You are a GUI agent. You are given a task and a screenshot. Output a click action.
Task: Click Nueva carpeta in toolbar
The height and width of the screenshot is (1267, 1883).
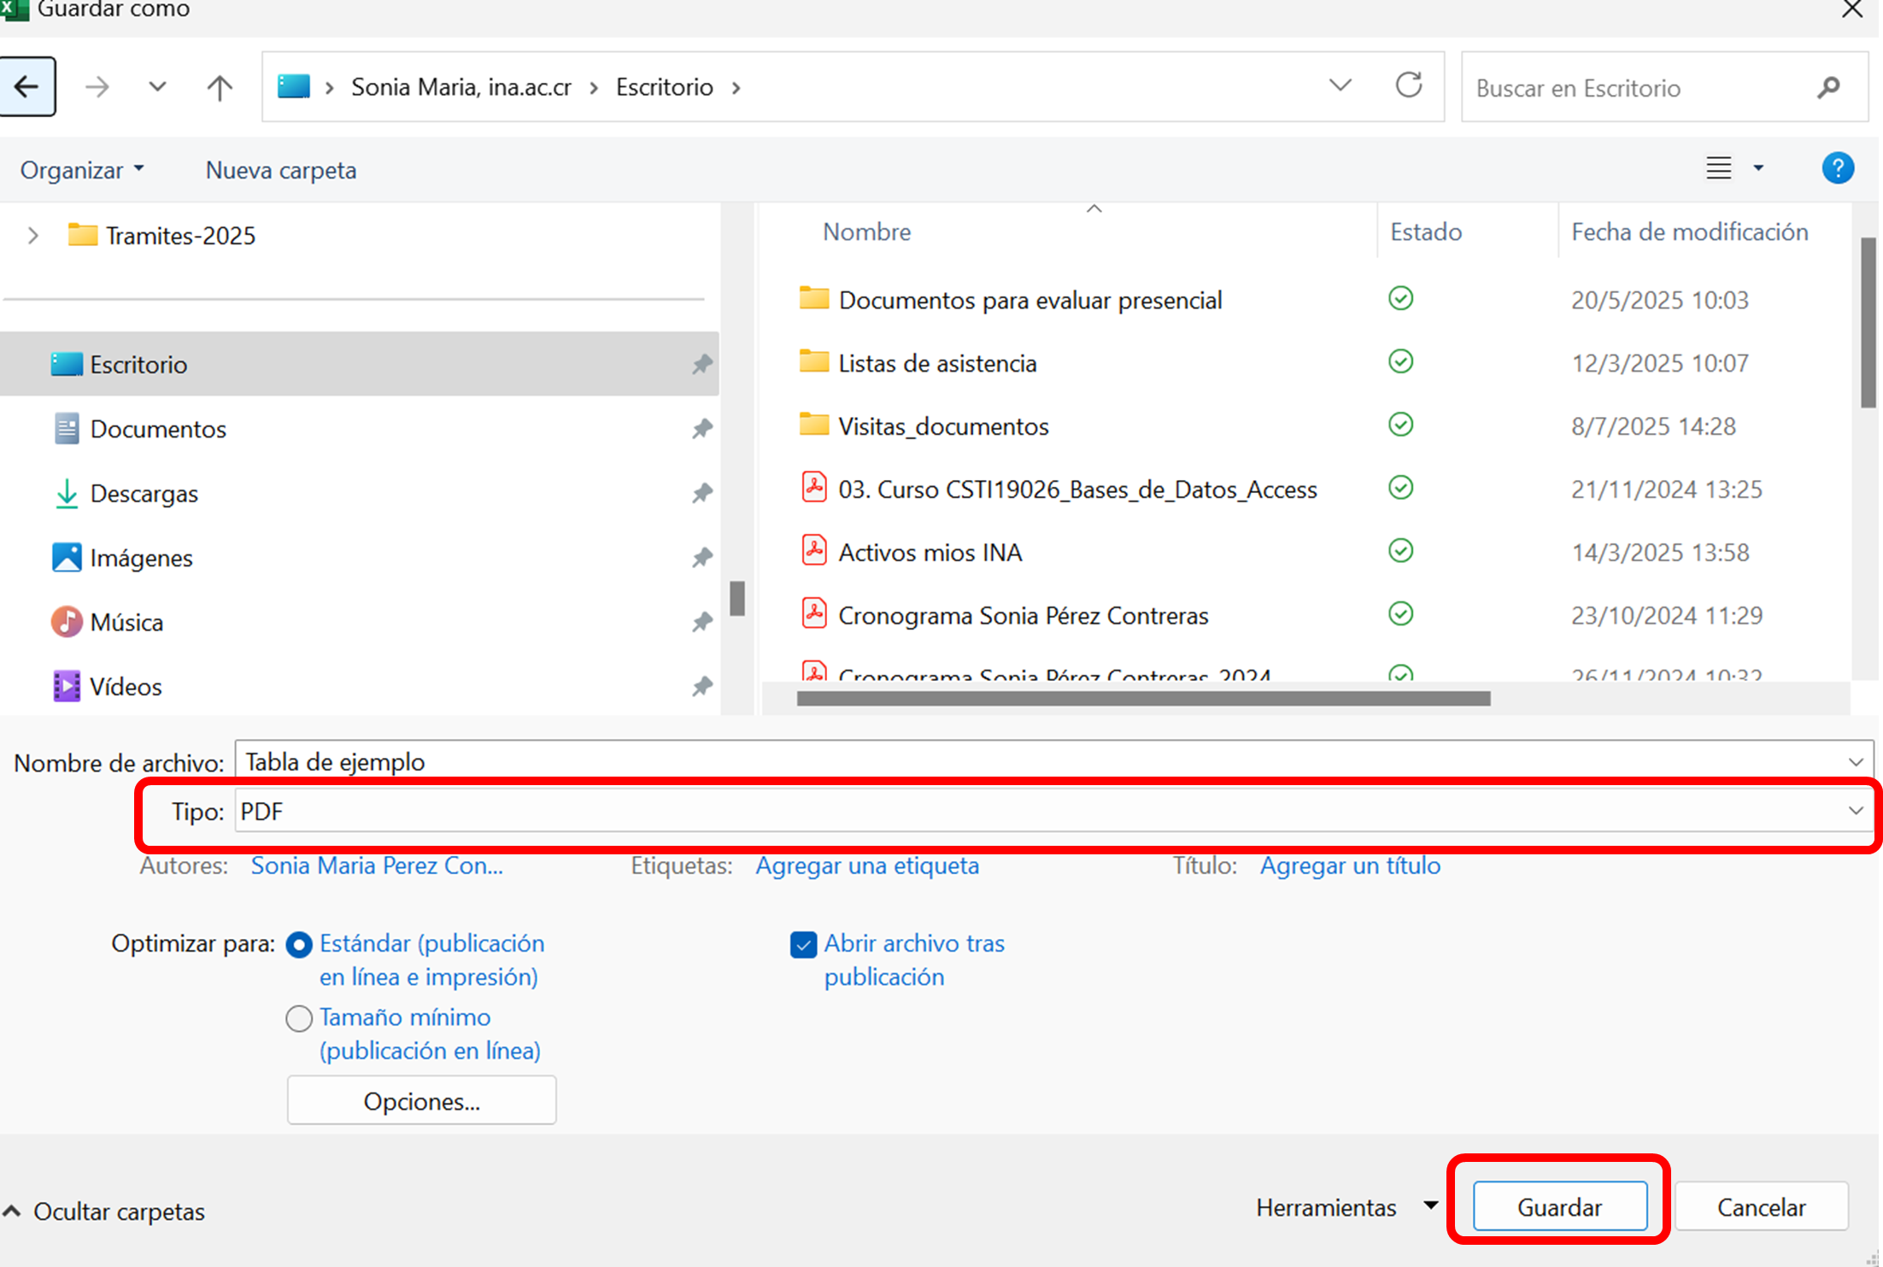(x=280, y=170)
